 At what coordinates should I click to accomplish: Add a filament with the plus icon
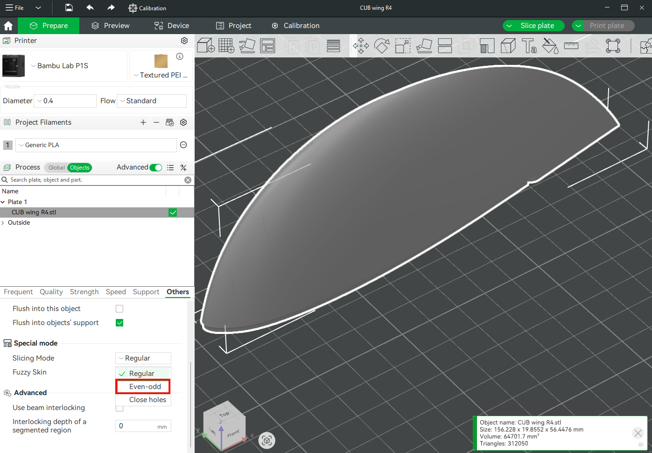click(x=143, y=122)
